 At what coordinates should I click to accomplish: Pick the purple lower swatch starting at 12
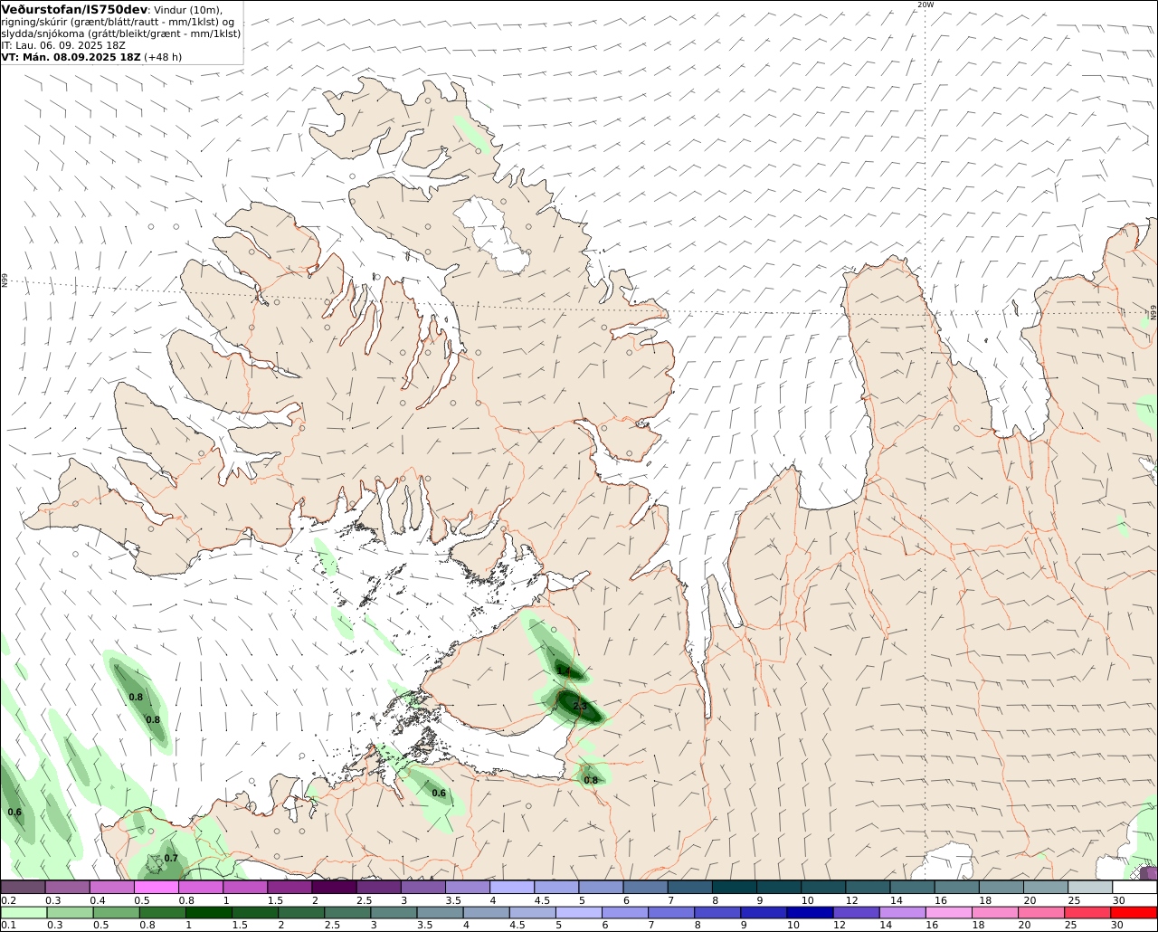pos(856,912)
